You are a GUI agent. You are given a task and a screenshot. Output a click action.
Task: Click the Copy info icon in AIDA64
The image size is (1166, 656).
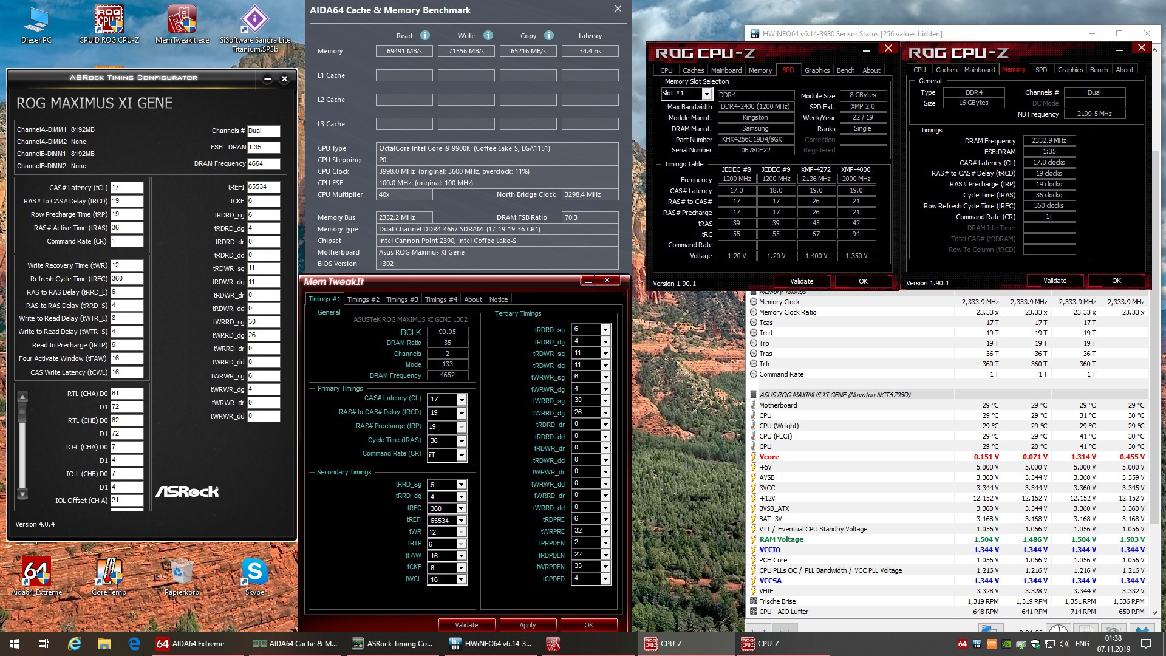click(549, 35)
